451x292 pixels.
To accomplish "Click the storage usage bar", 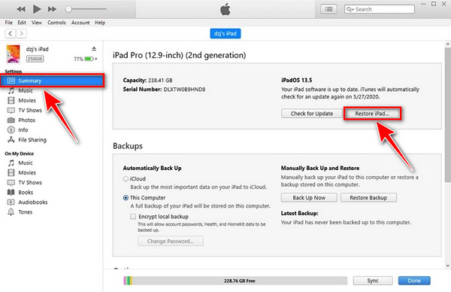I will (235, 281).
